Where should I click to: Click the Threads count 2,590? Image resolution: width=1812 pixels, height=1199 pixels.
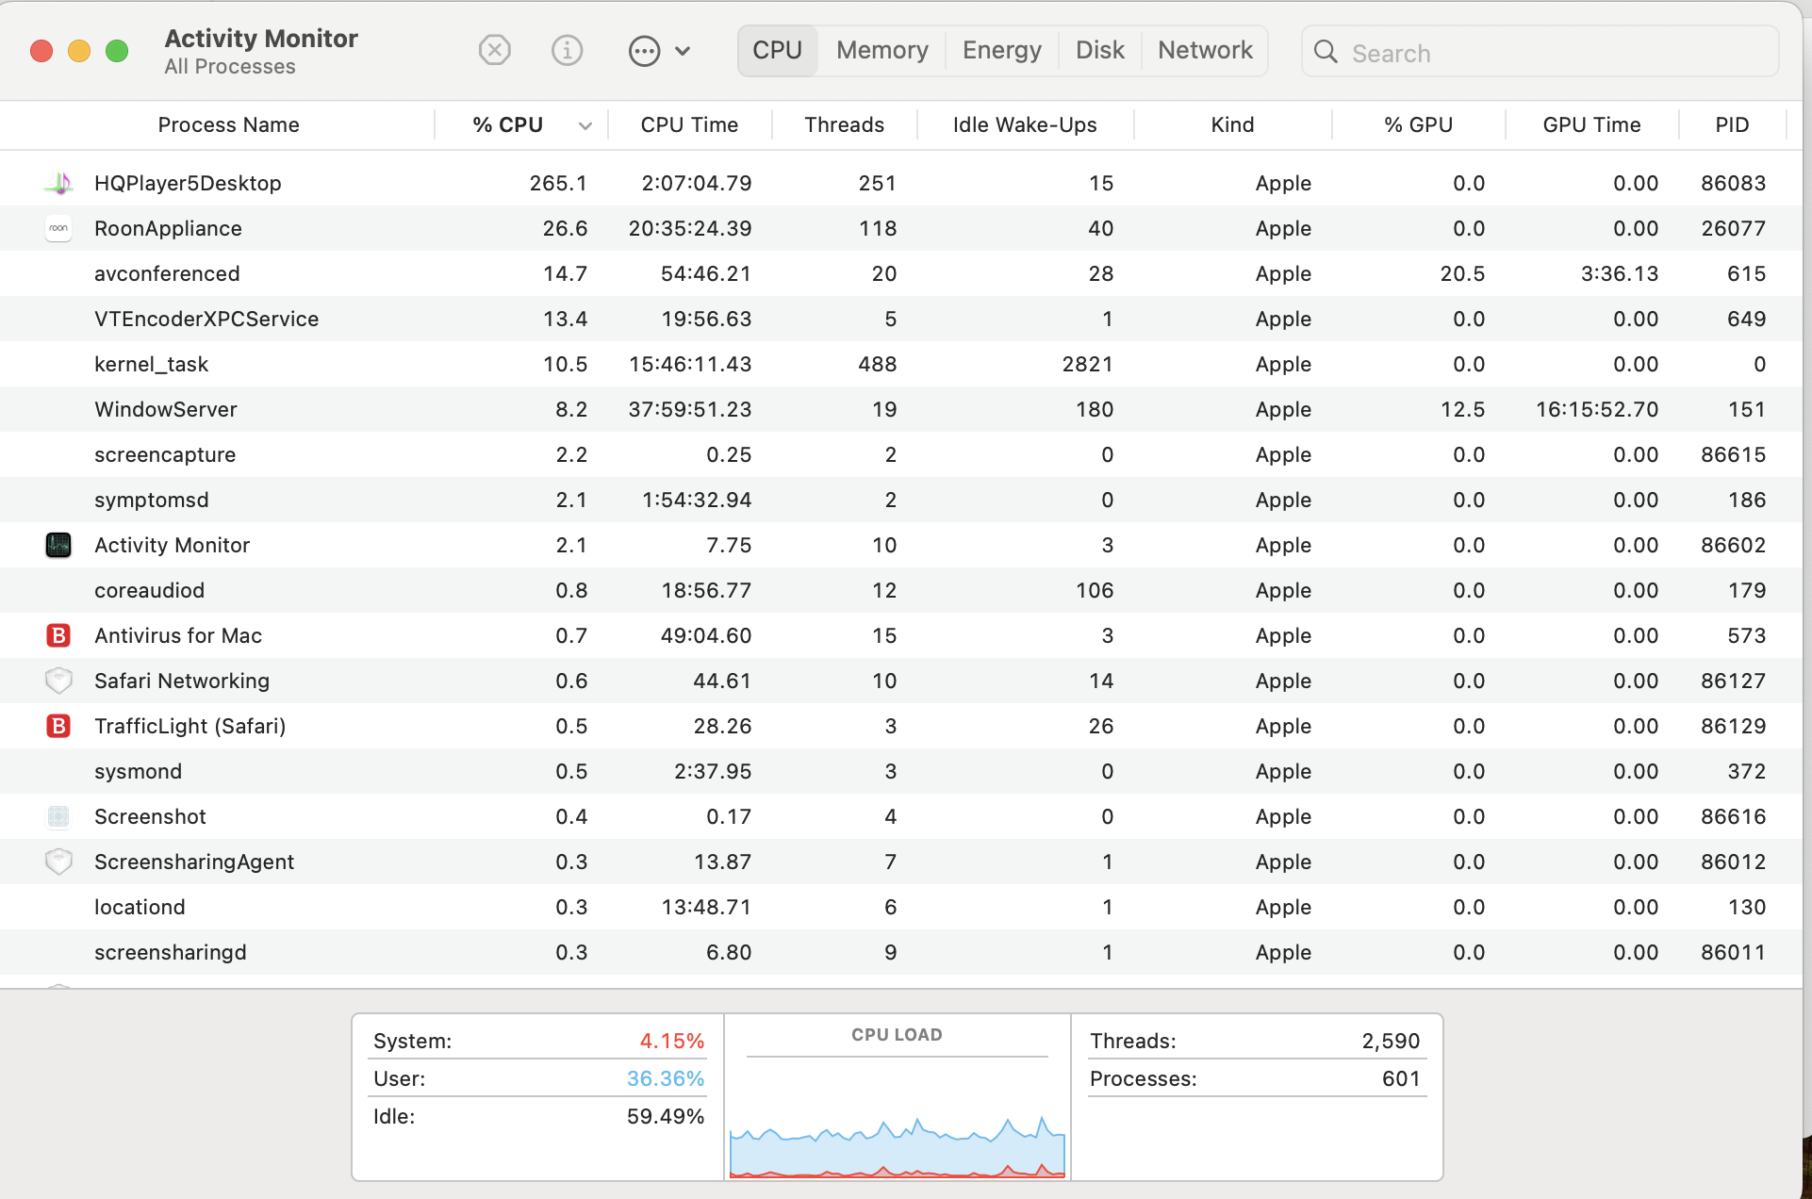[x=1391, y=1041]
